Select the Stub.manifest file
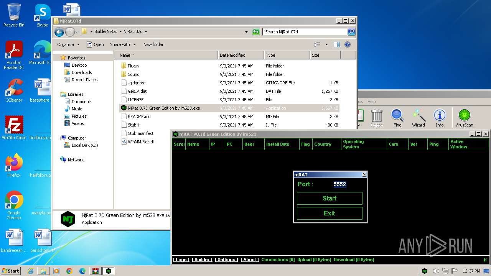This screenshot has width=491, height=276. click(140, 133)
